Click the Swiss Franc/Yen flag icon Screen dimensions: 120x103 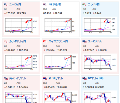45,41
